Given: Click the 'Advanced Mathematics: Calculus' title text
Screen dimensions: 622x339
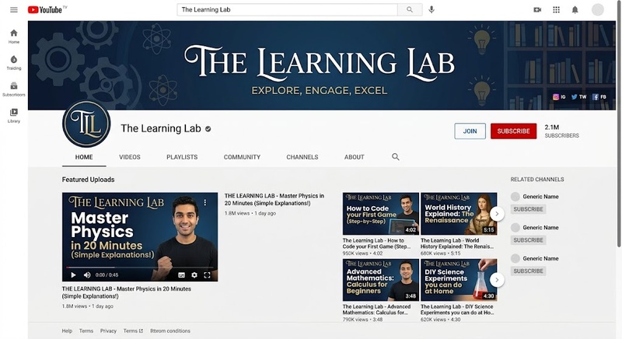Looking at the screenshot, I should [376, 309].
